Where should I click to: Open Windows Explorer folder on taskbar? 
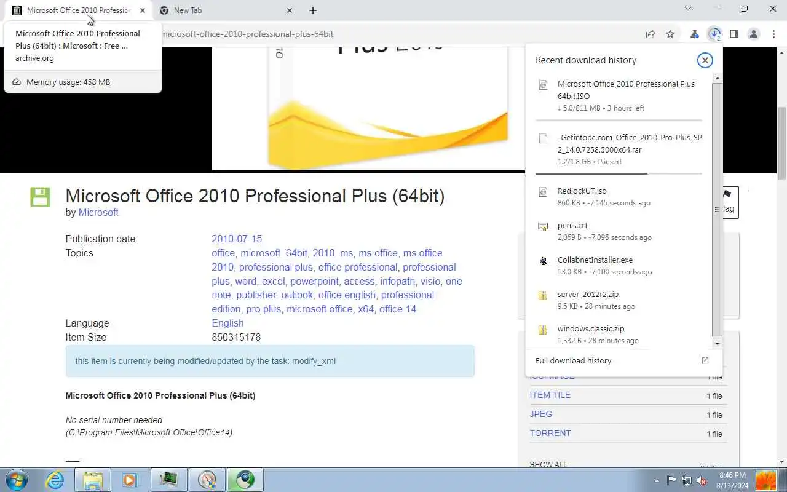(x=93, y=480)
